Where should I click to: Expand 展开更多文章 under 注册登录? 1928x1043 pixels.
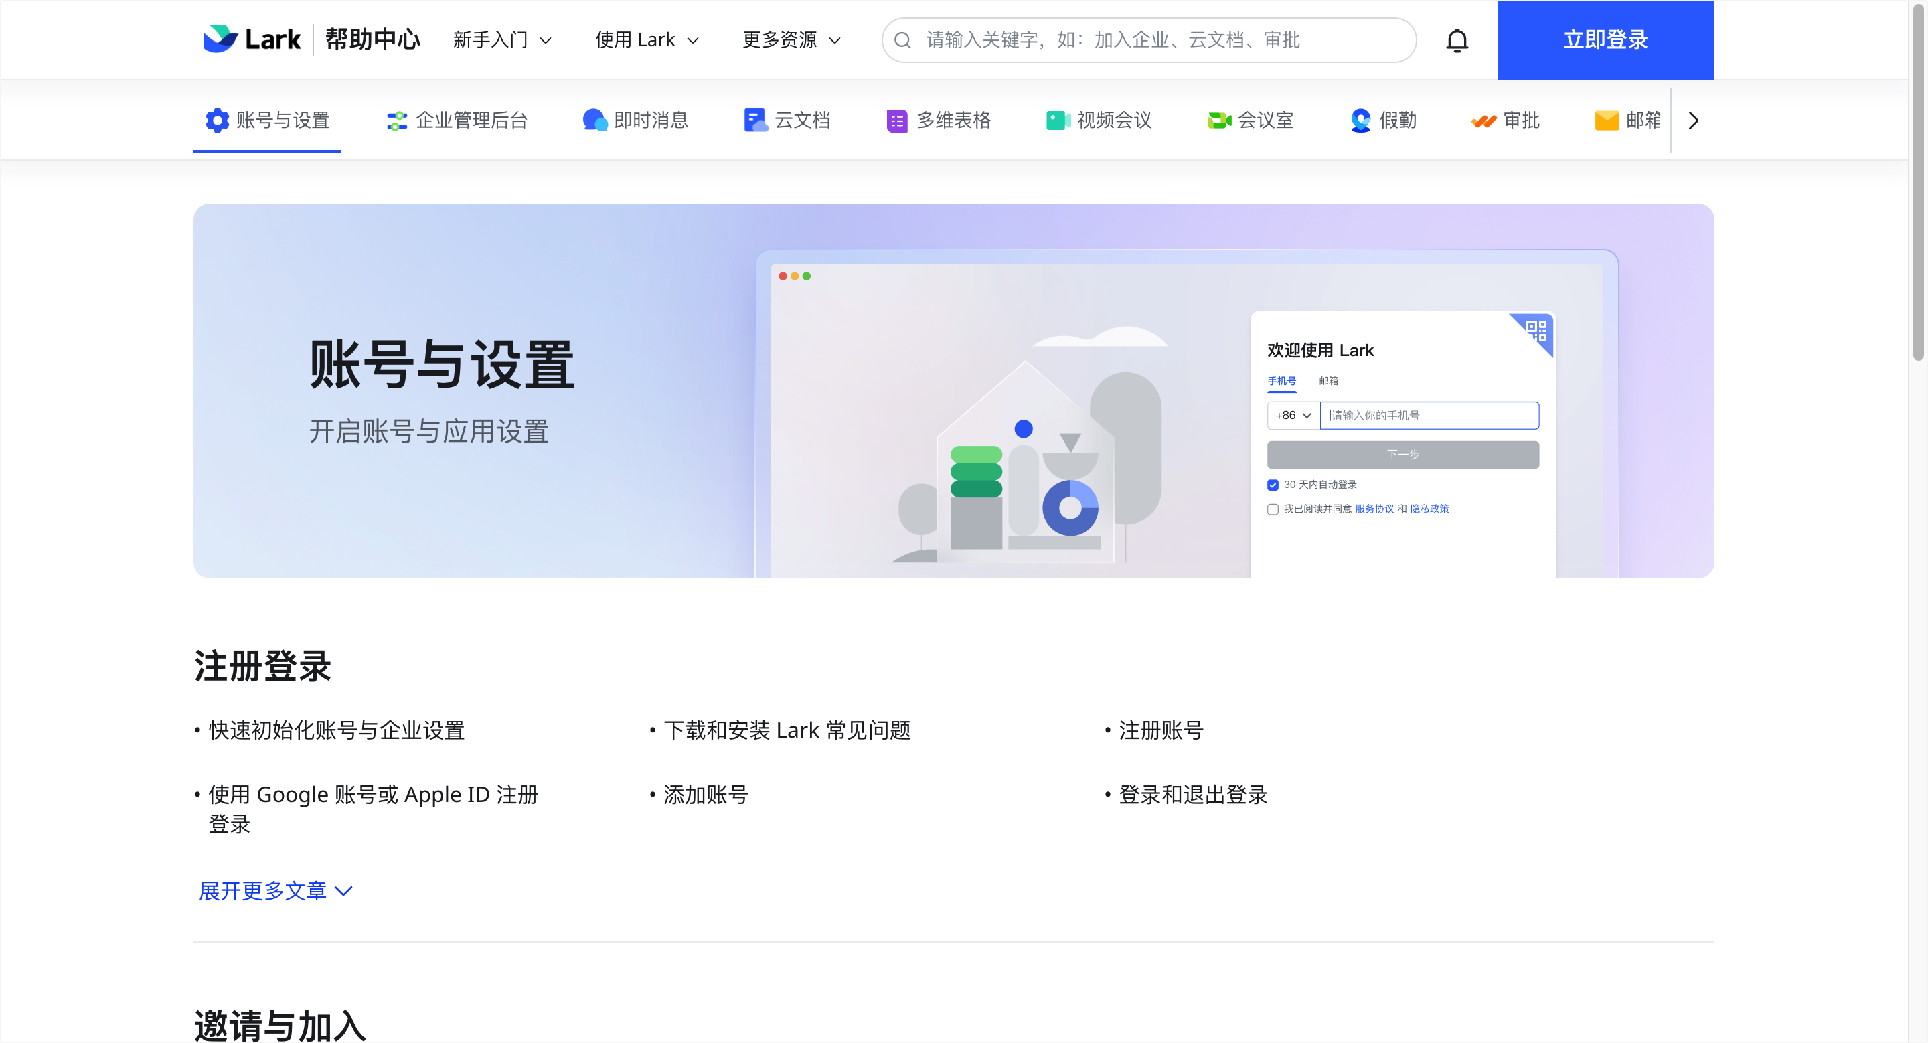(x=275, y=890)
